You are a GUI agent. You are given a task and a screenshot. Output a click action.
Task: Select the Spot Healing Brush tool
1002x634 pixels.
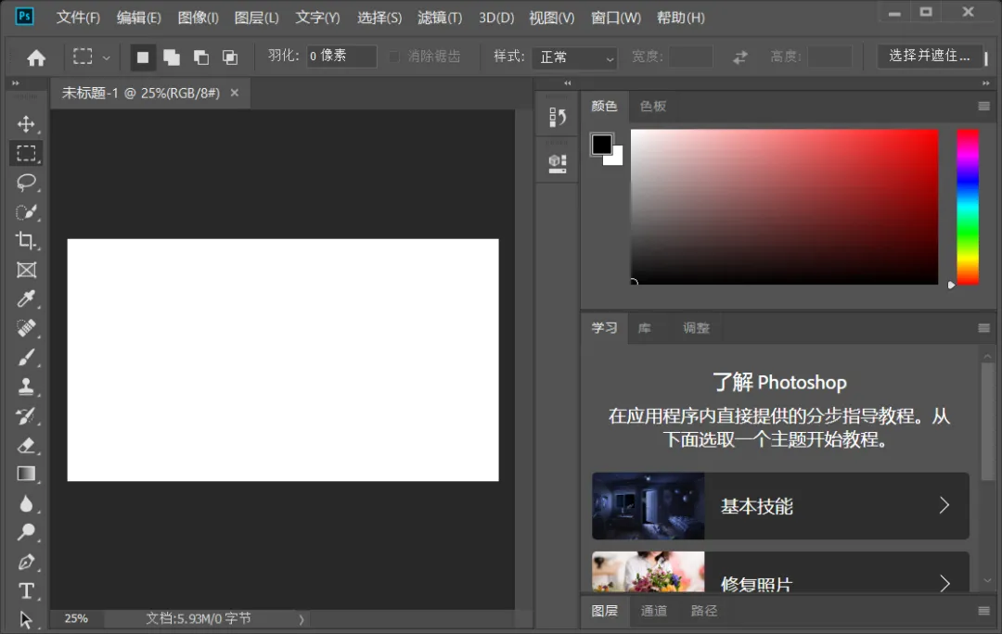coord(26,328)
